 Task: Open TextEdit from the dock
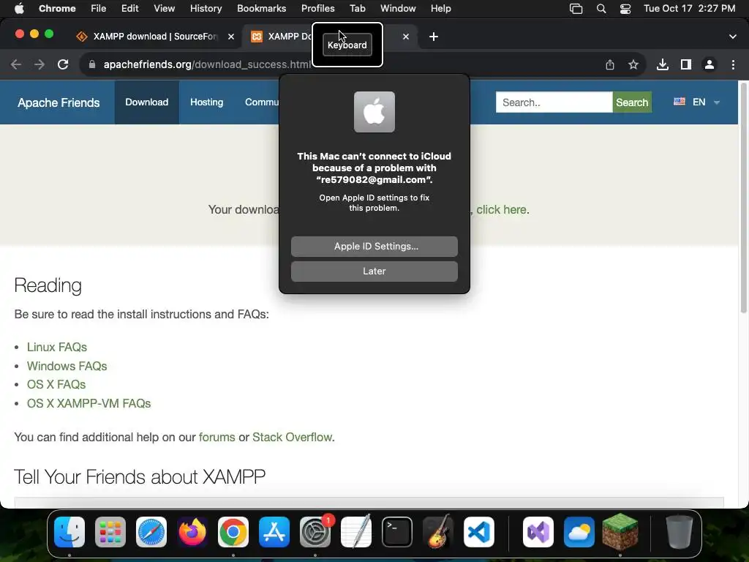click(356, 532)
